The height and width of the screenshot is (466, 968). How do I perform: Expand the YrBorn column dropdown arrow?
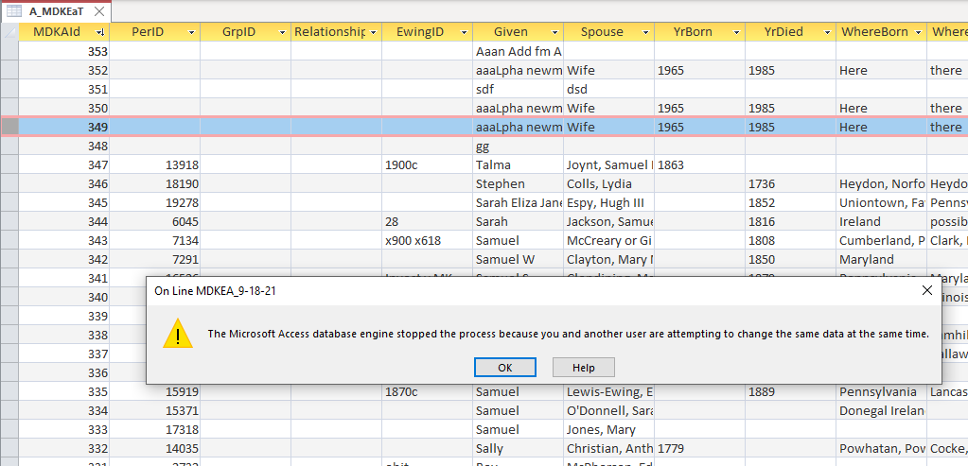[736, 32]
